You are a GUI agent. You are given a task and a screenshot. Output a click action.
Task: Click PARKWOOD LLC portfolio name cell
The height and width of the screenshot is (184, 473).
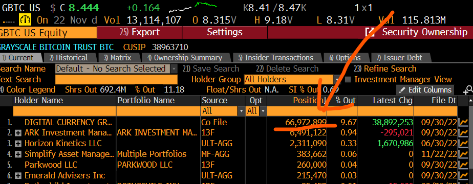point(145,165)
